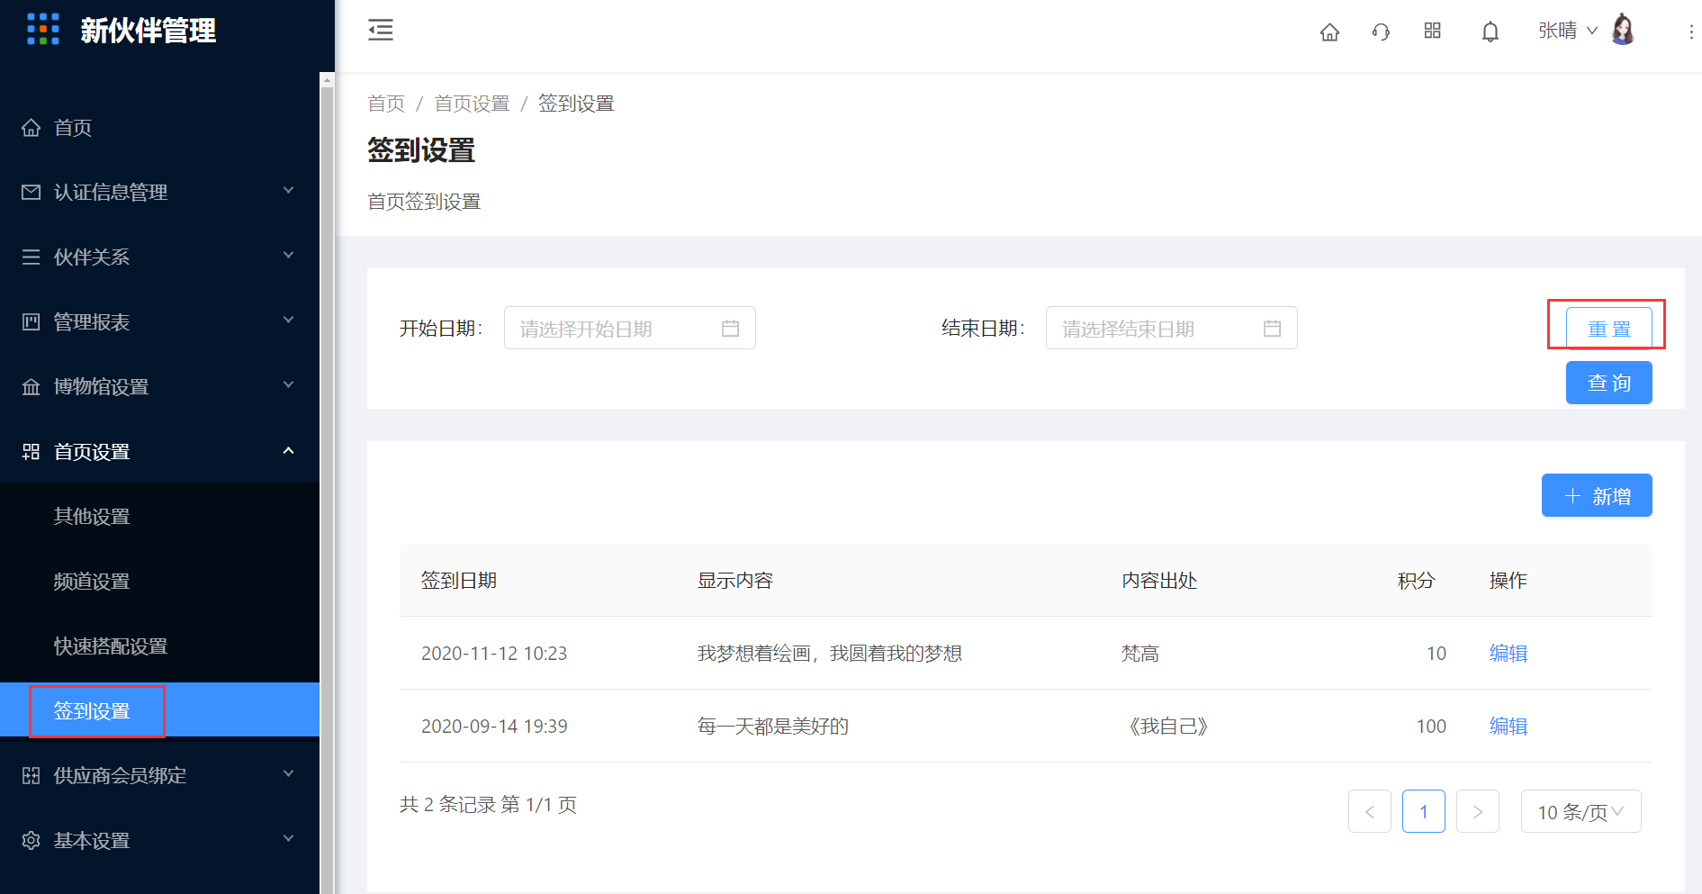This screenshot has width=1702, height=894.
Task: Click the icon beside 供应商会员绑定
Action: click(32, 775)
